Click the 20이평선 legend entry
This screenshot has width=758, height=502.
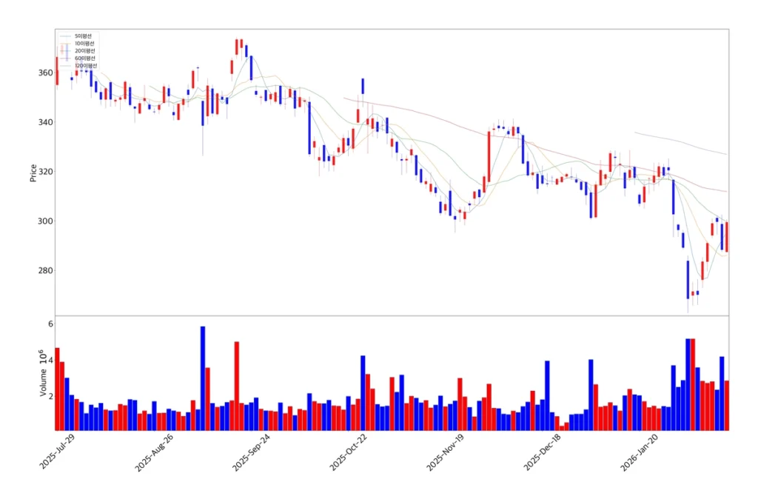click(x=84, y=50)
